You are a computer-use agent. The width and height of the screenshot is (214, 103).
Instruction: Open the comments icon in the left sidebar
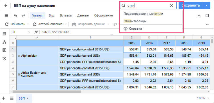5,50
